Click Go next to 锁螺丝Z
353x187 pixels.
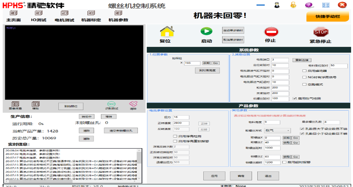coord(295,157)
